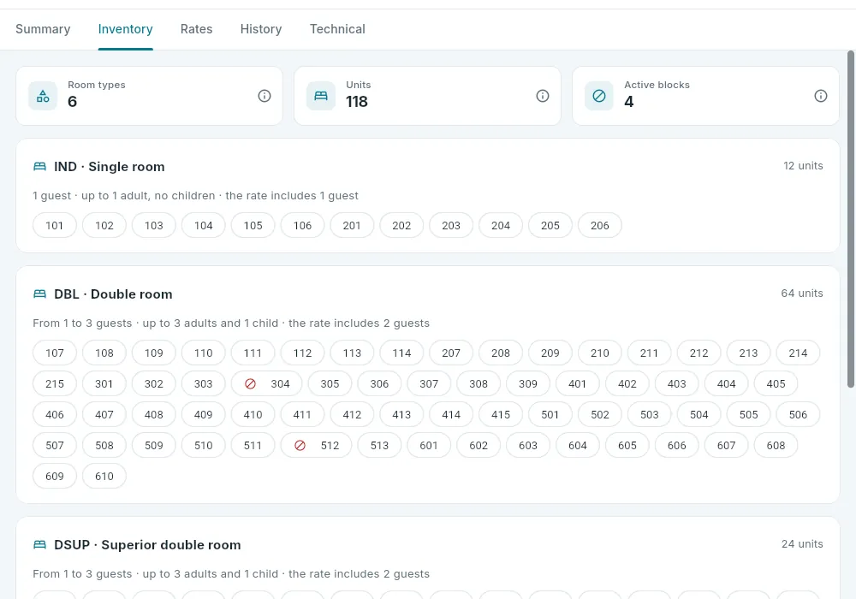Image resolution: width=856 pixels, height=599 pixels.
Task: Click the Units total value 118
Action: (357, 102)
